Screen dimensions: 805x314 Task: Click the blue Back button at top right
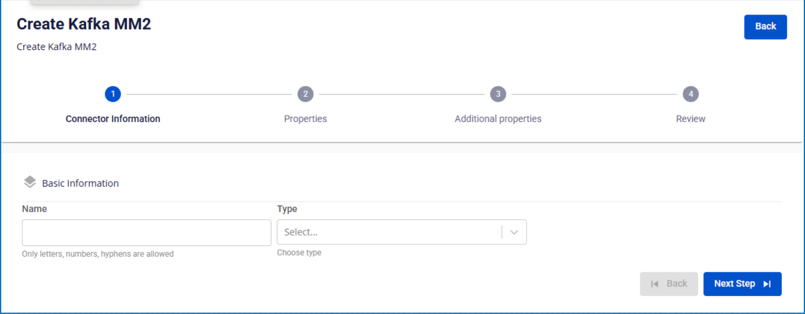click(x=765, y=27)
